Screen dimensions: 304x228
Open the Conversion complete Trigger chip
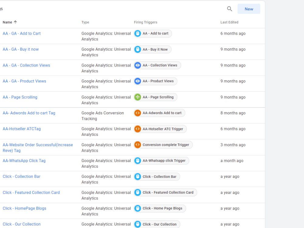pyautogui.click(x=163, y=145)
